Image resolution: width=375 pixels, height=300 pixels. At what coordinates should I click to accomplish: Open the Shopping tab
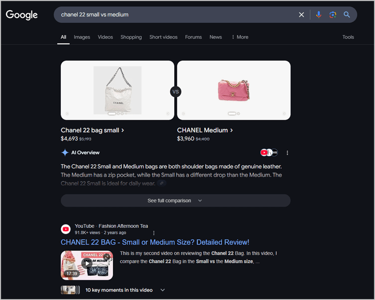coord(131,37)
